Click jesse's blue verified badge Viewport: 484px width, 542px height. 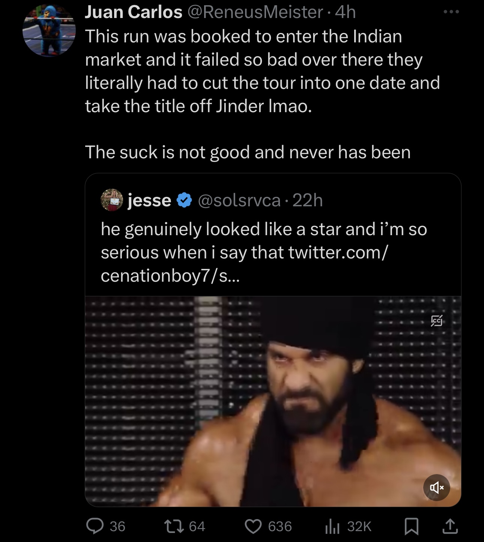(x=184, y=200)
